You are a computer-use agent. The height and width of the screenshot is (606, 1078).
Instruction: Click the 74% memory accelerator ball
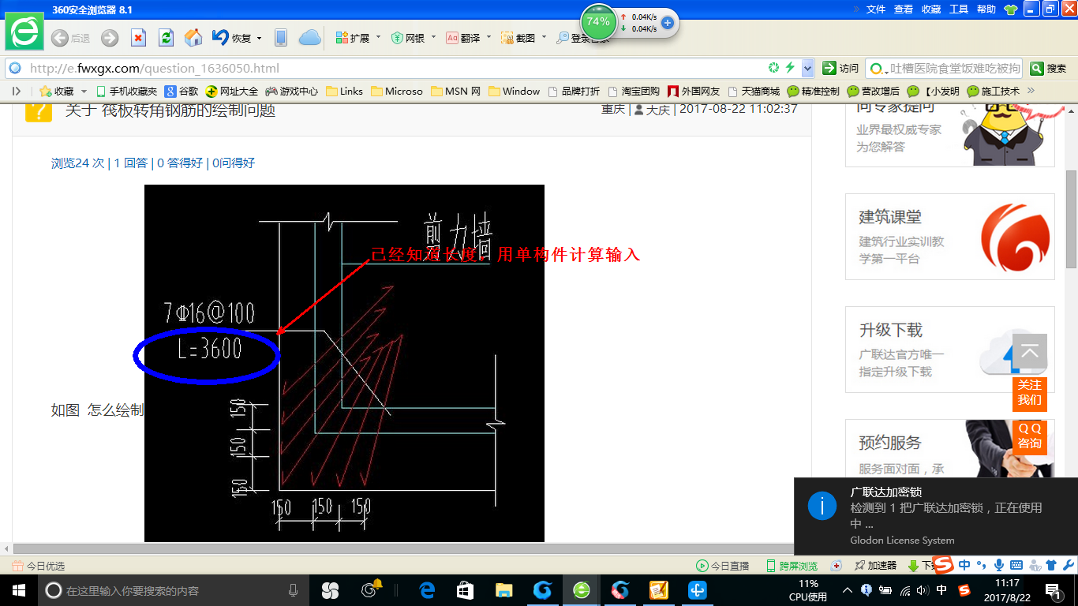(598, 22)
